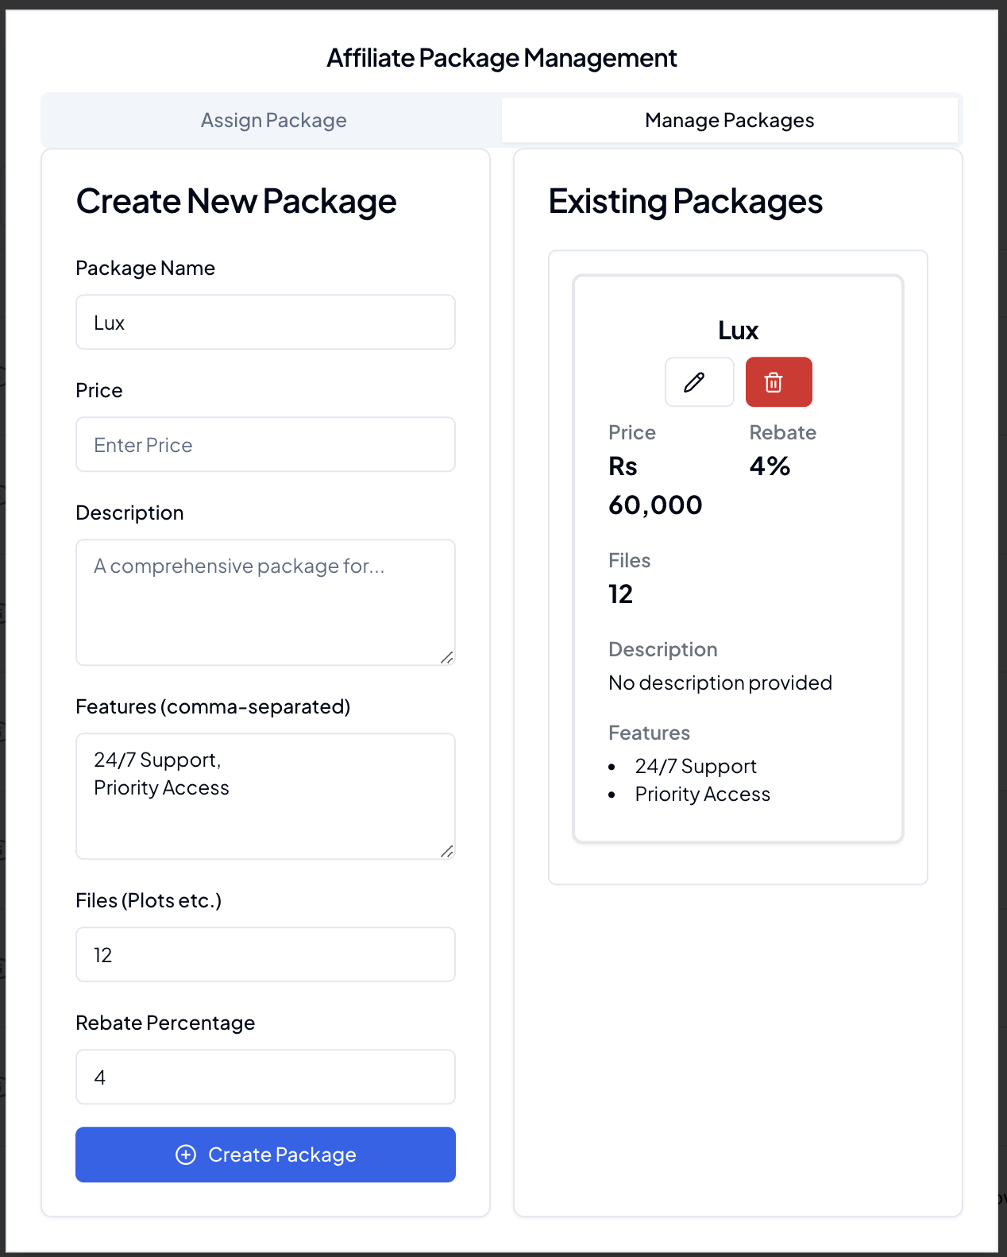Click the Enter Price input field

coord(265,444)
